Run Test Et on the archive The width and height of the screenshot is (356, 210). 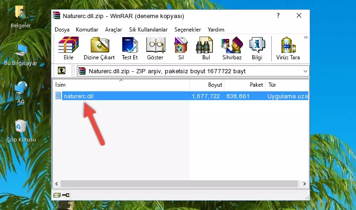(130, 48)
